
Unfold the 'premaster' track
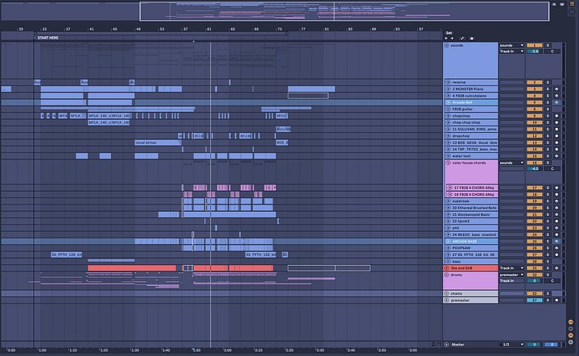tap(448, 300)
